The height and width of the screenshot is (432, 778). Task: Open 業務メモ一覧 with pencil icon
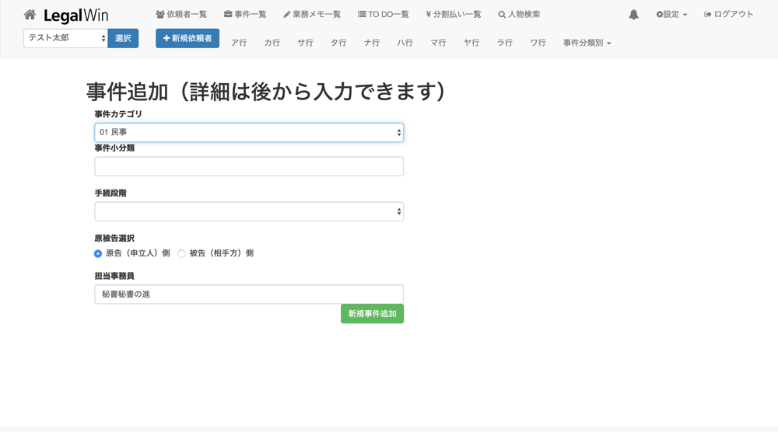tap(312, 15)
